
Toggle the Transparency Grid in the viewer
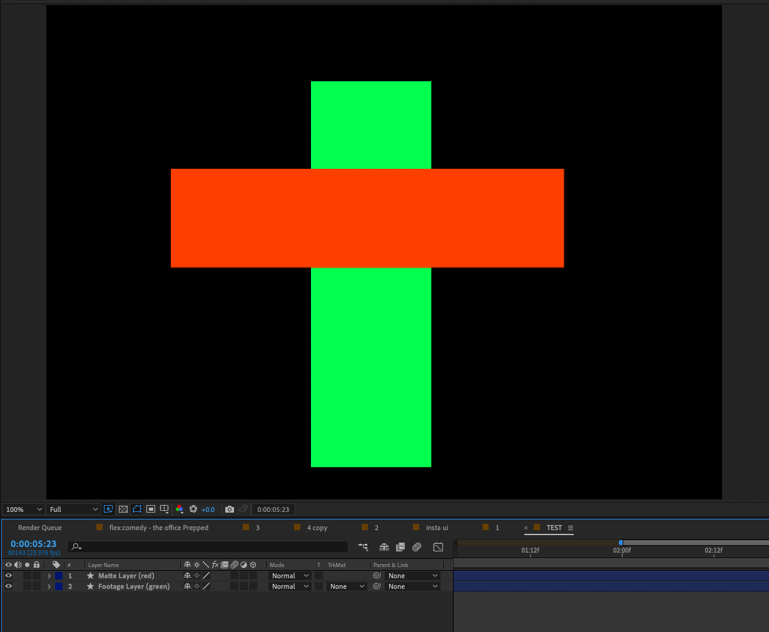point(123,509)
